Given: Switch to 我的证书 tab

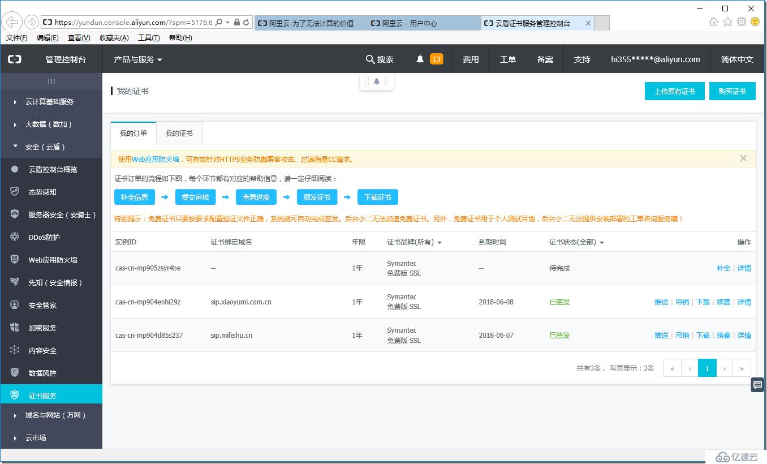Looking at the screenshot, I should [179, 133].
